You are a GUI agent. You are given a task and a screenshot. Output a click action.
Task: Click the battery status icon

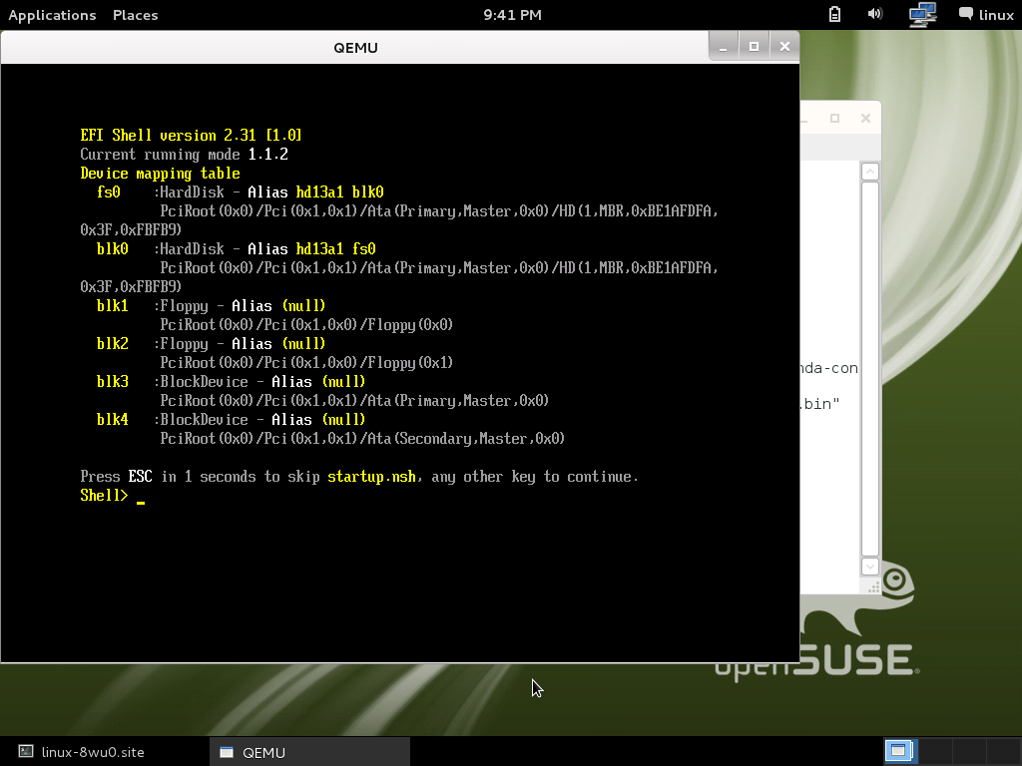(835, 14)
